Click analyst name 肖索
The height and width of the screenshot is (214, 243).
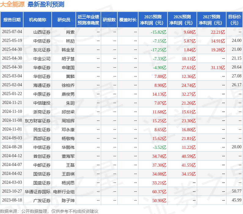click(x=70, y=32)
